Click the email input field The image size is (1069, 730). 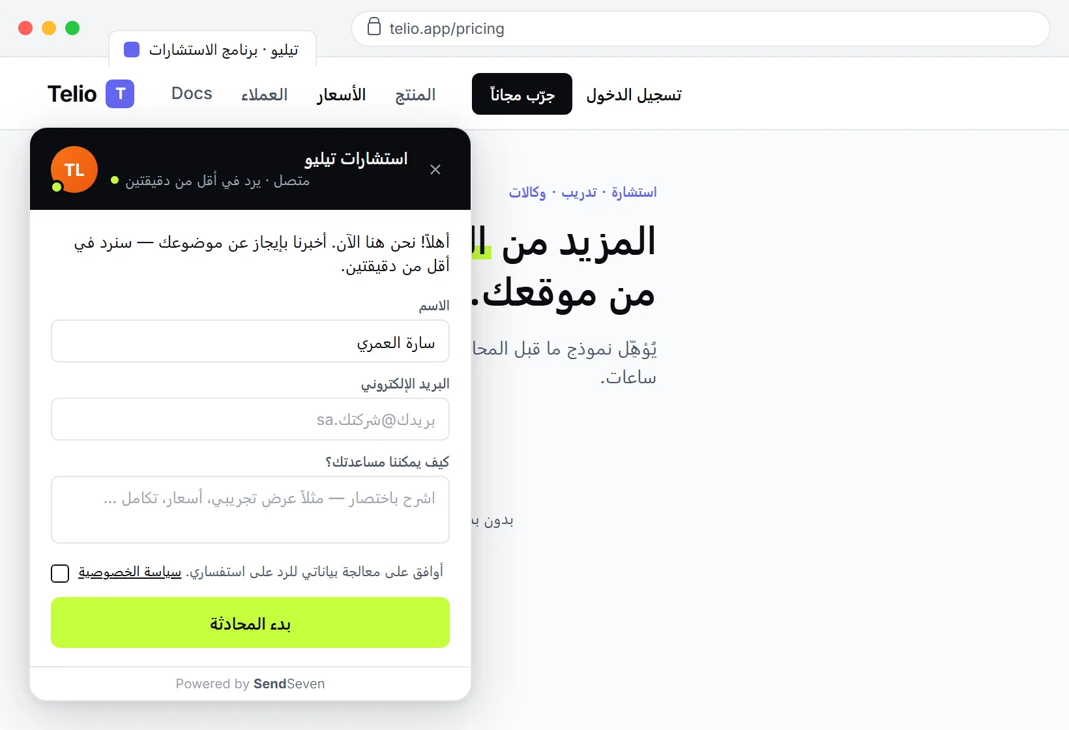coord(250,419)
